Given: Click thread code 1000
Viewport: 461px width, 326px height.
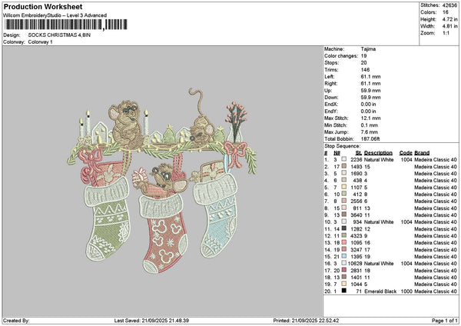Looking at the screenshot, I should point(406,291).
